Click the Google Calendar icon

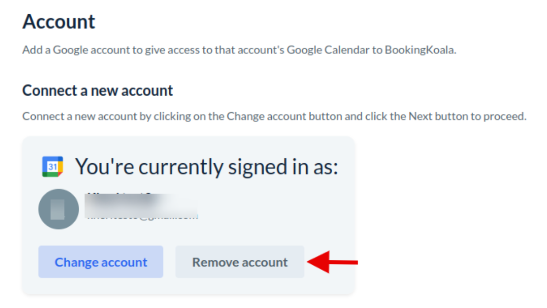click(x=53, y=166)
